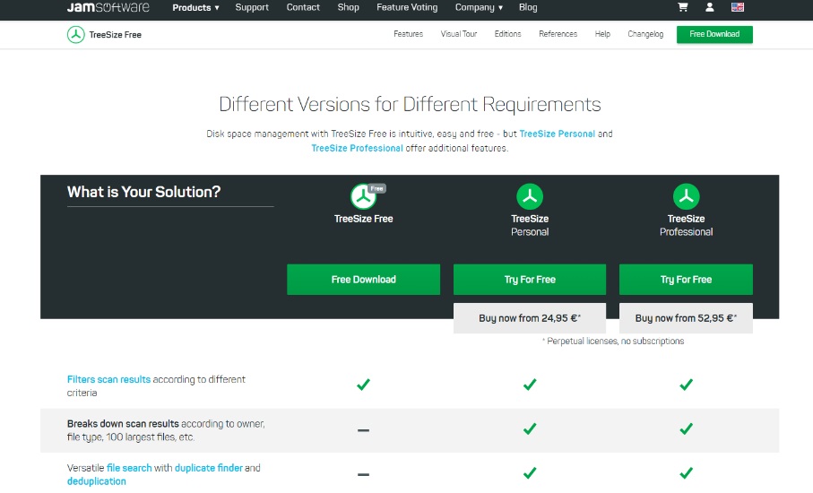Click the TreeSize Professional edition icon
813x493 pixels.
pos(686,196)
